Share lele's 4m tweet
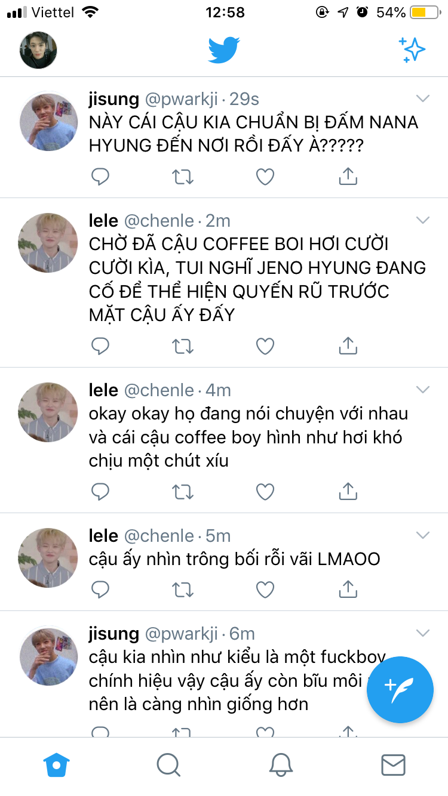Viewport: 448px width, 796px height. [x=348, y=491]
